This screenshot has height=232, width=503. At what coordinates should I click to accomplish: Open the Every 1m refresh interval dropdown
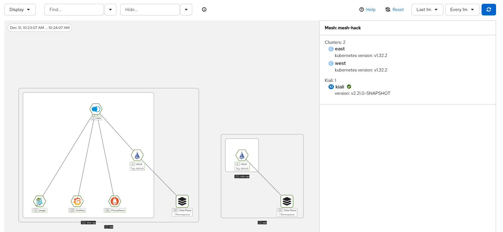[462, 9]
